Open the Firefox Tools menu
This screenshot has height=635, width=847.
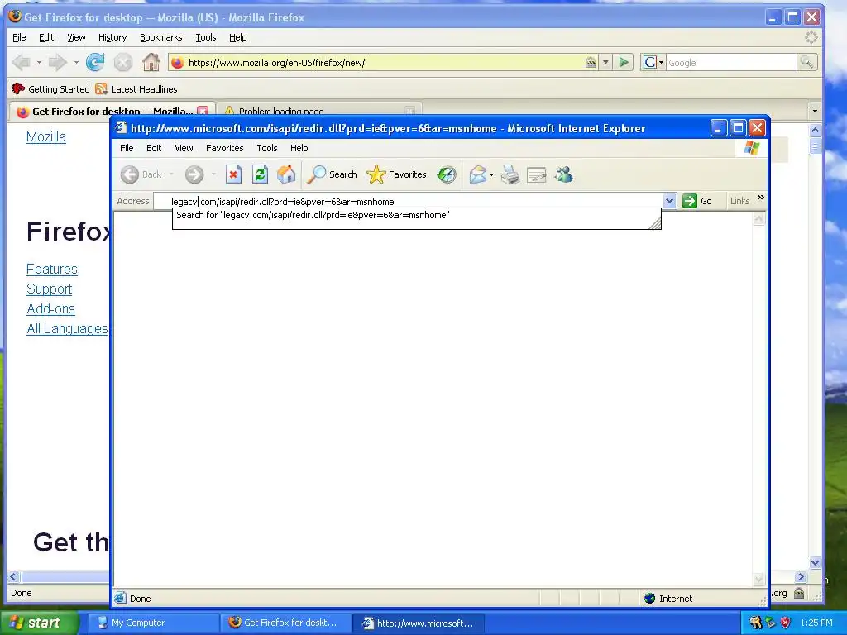coord(206,37)
